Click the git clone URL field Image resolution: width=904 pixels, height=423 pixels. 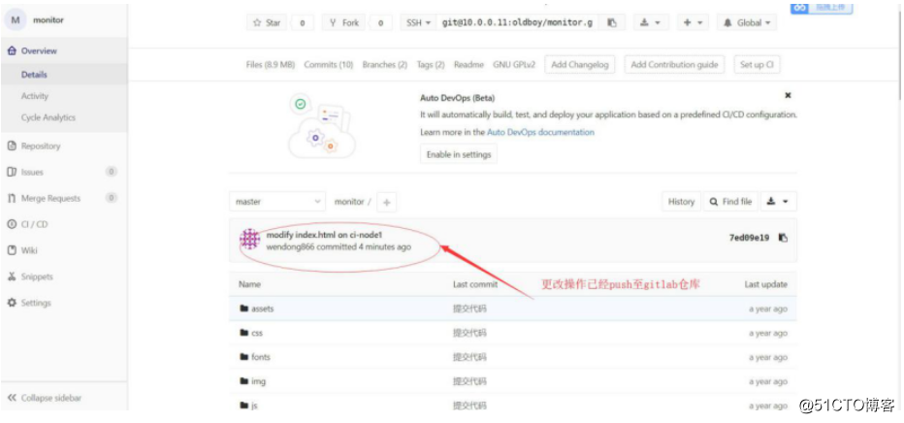(x=517, y=23)
